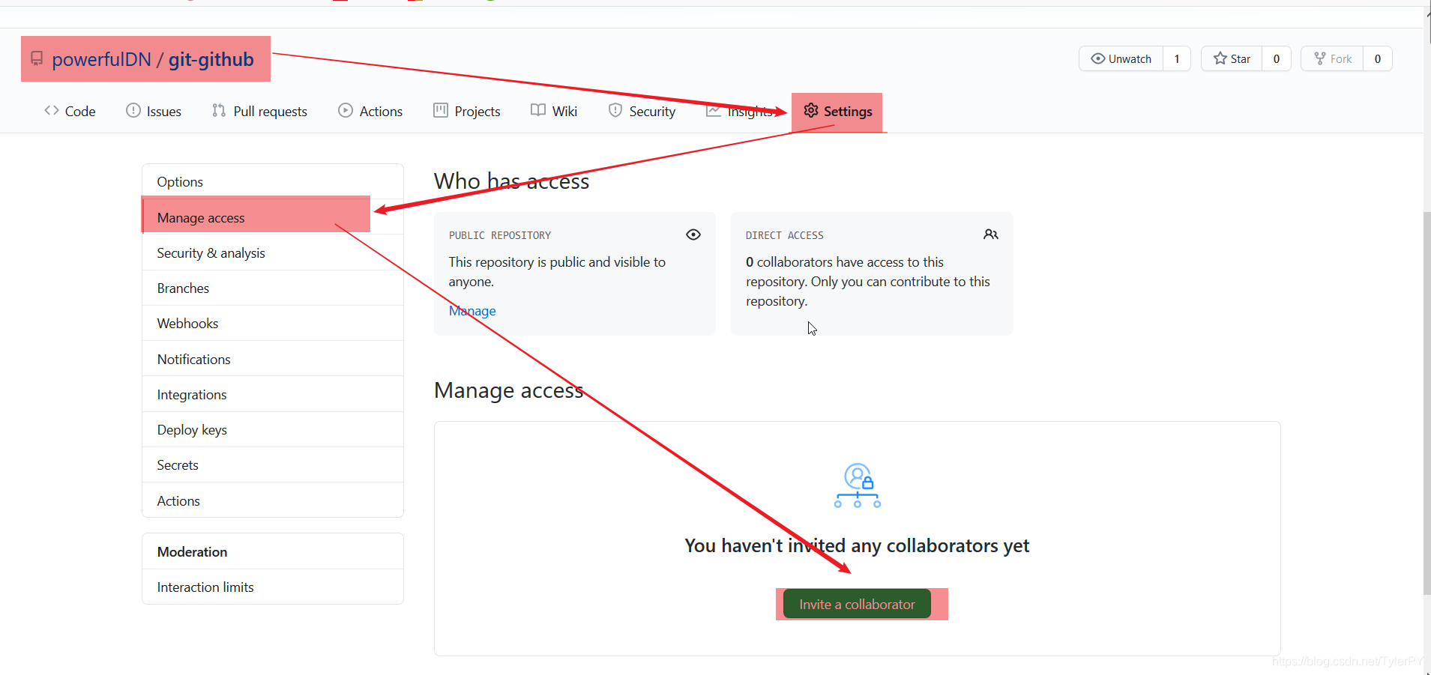Open Webhooks settings

tap(273, 323)
